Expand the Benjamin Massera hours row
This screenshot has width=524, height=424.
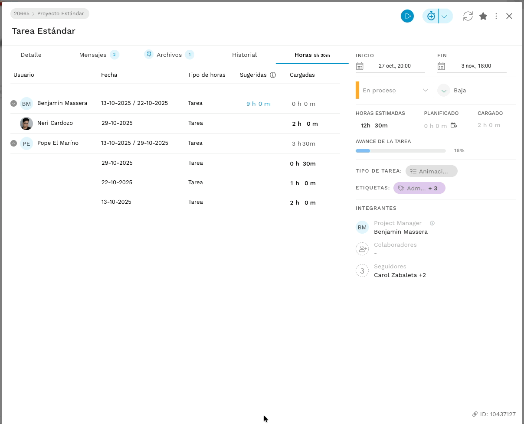[x=13, y=104]
